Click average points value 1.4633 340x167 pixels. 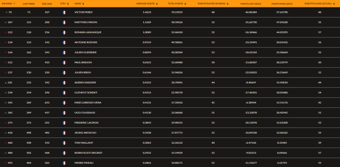click(x=147, y=12)
